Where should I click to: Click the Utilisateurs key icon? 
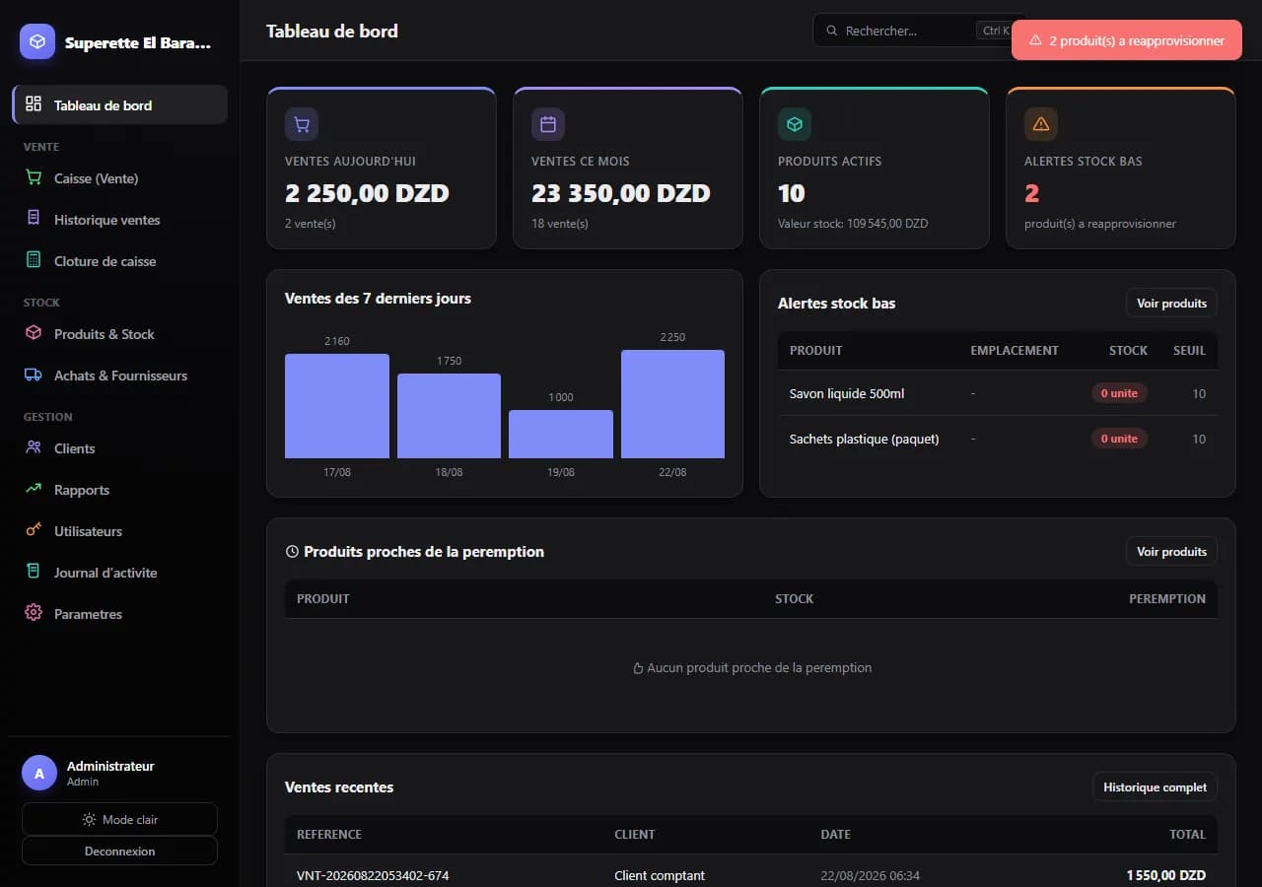(34, 531)
